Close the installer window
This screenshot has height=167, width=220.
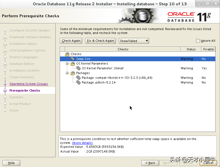(216, 4)
